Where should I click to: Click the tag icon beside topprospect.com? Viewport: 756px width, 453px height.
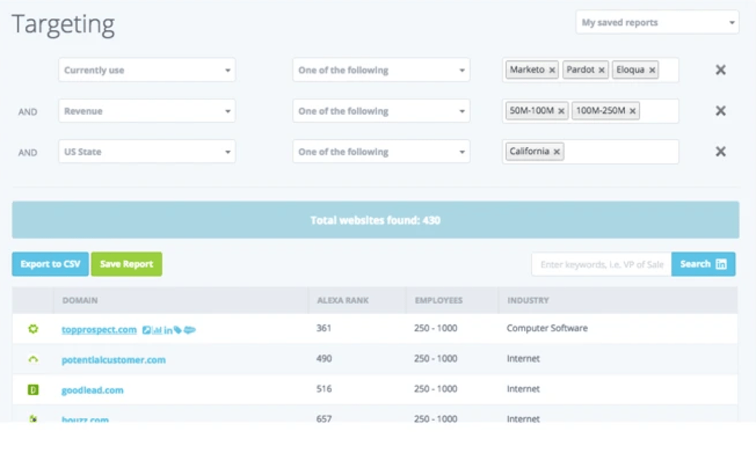pyautogui.click(x=176, y=329)
